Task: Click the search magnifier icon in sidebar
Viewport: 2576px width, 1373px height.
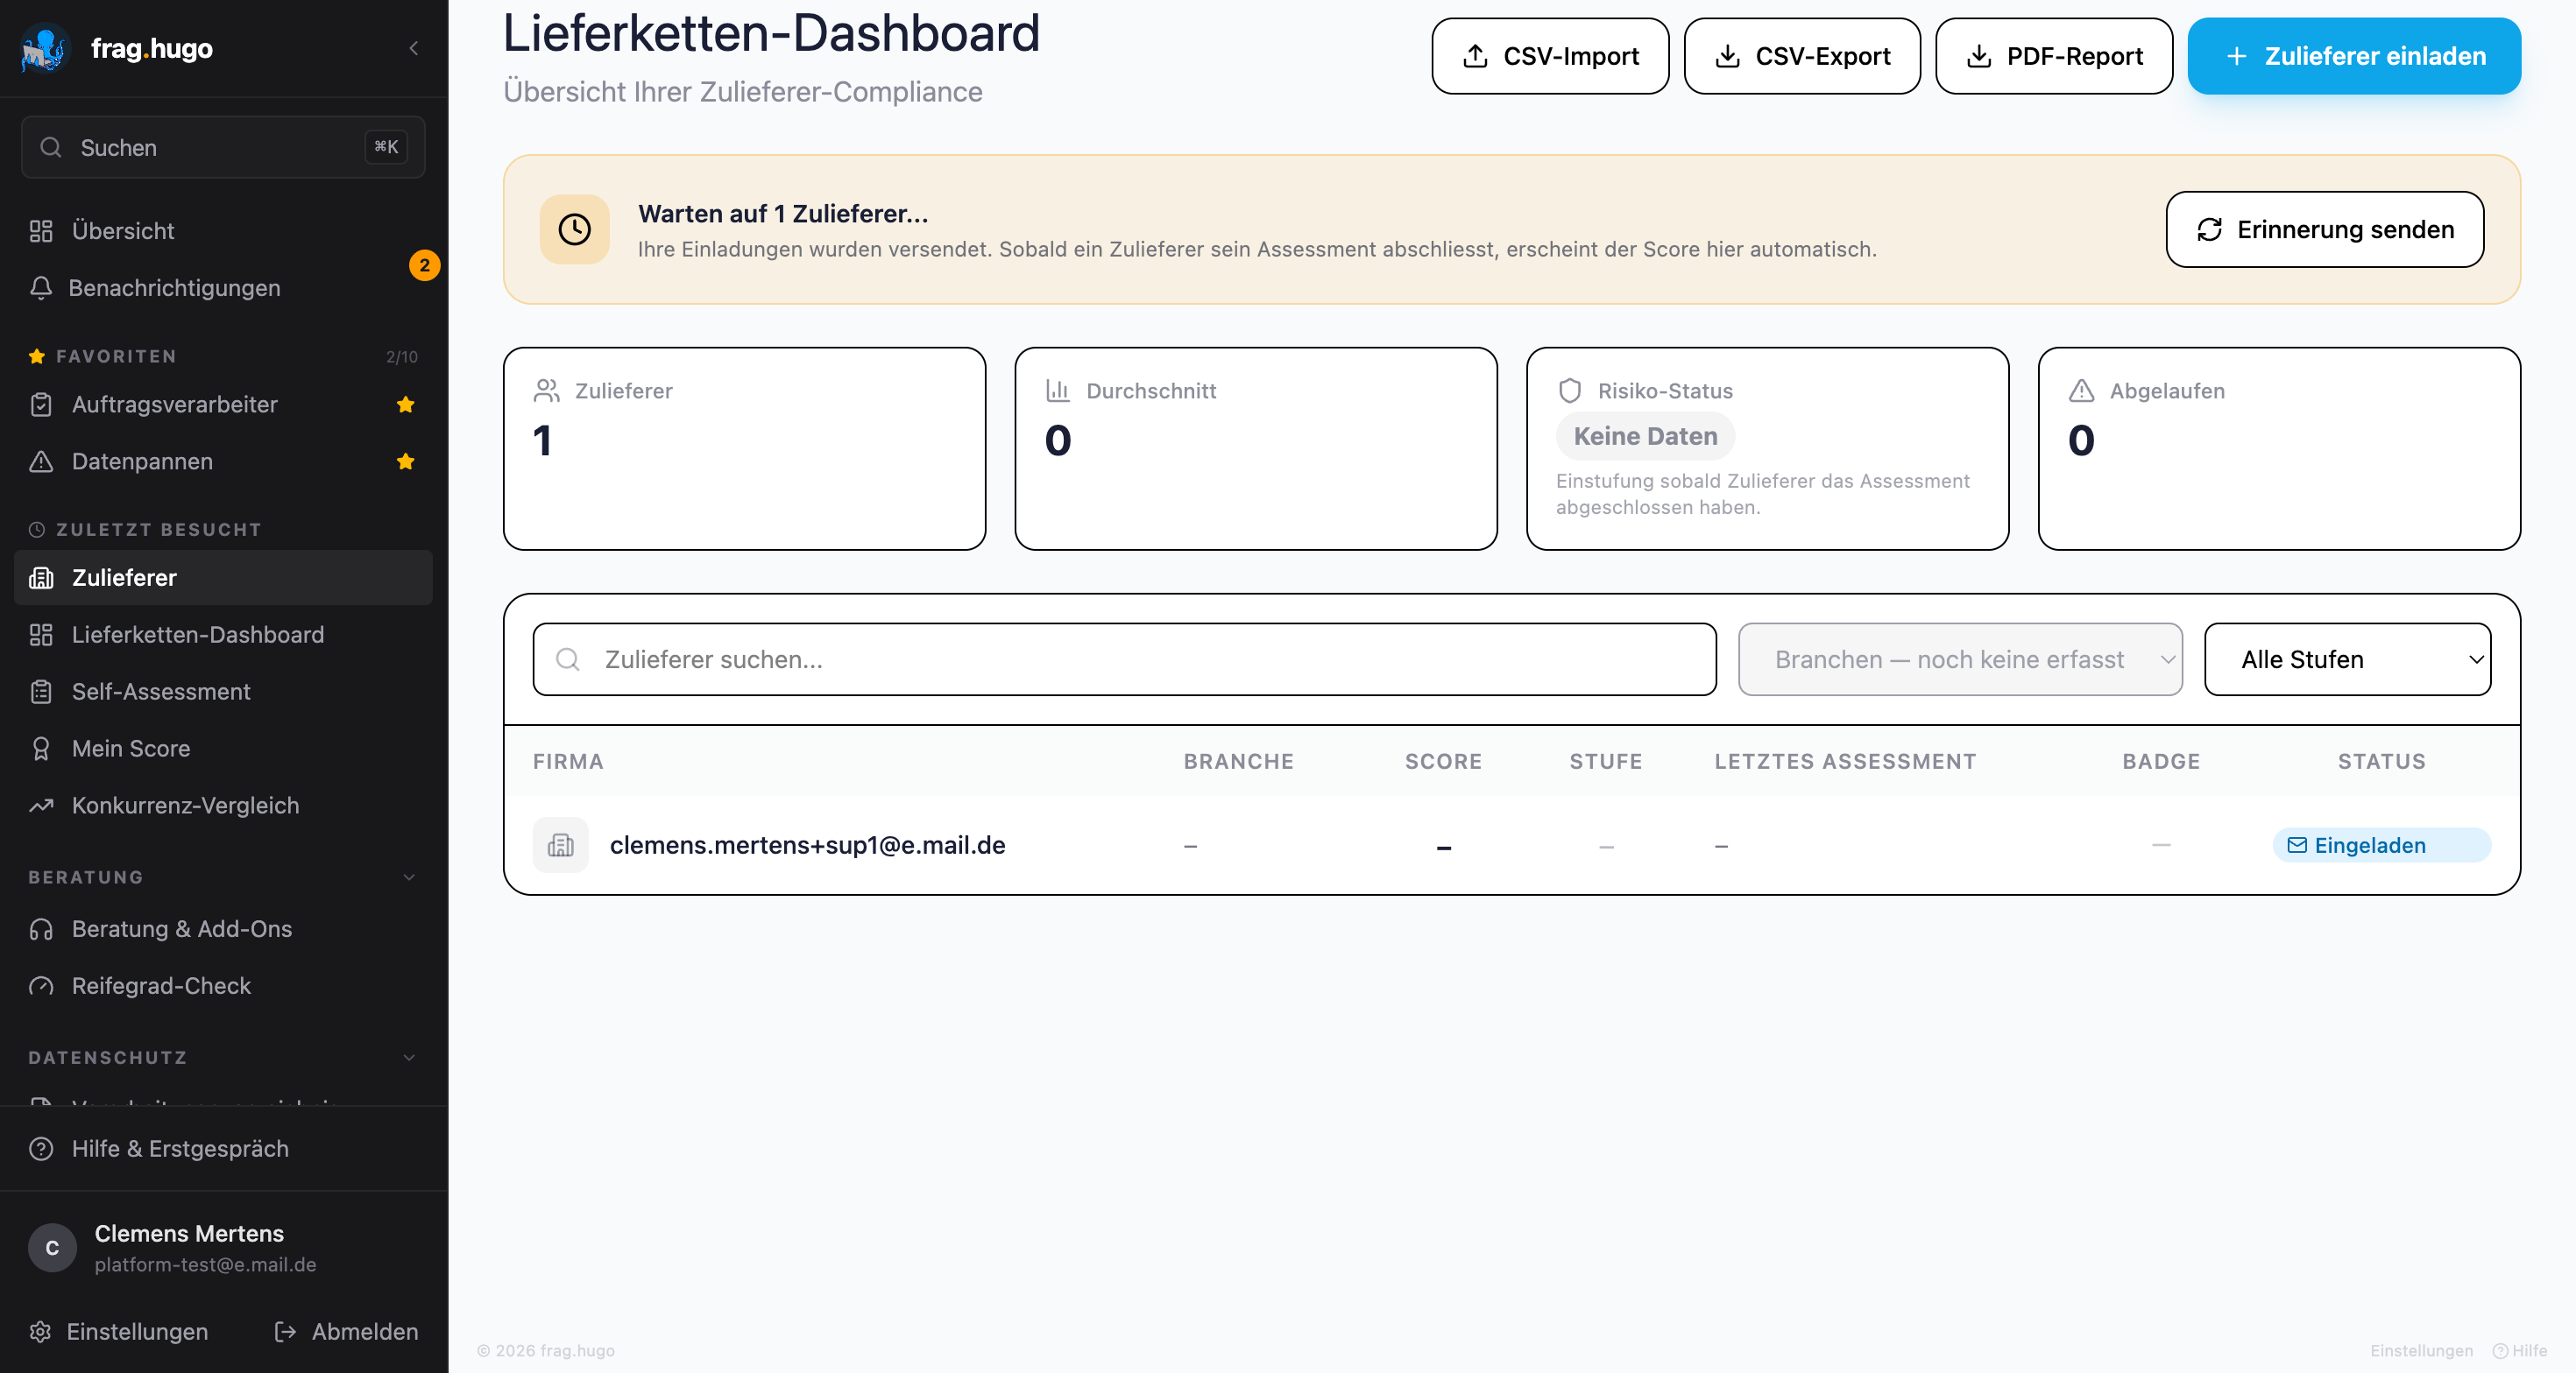Action: point(51,147)
